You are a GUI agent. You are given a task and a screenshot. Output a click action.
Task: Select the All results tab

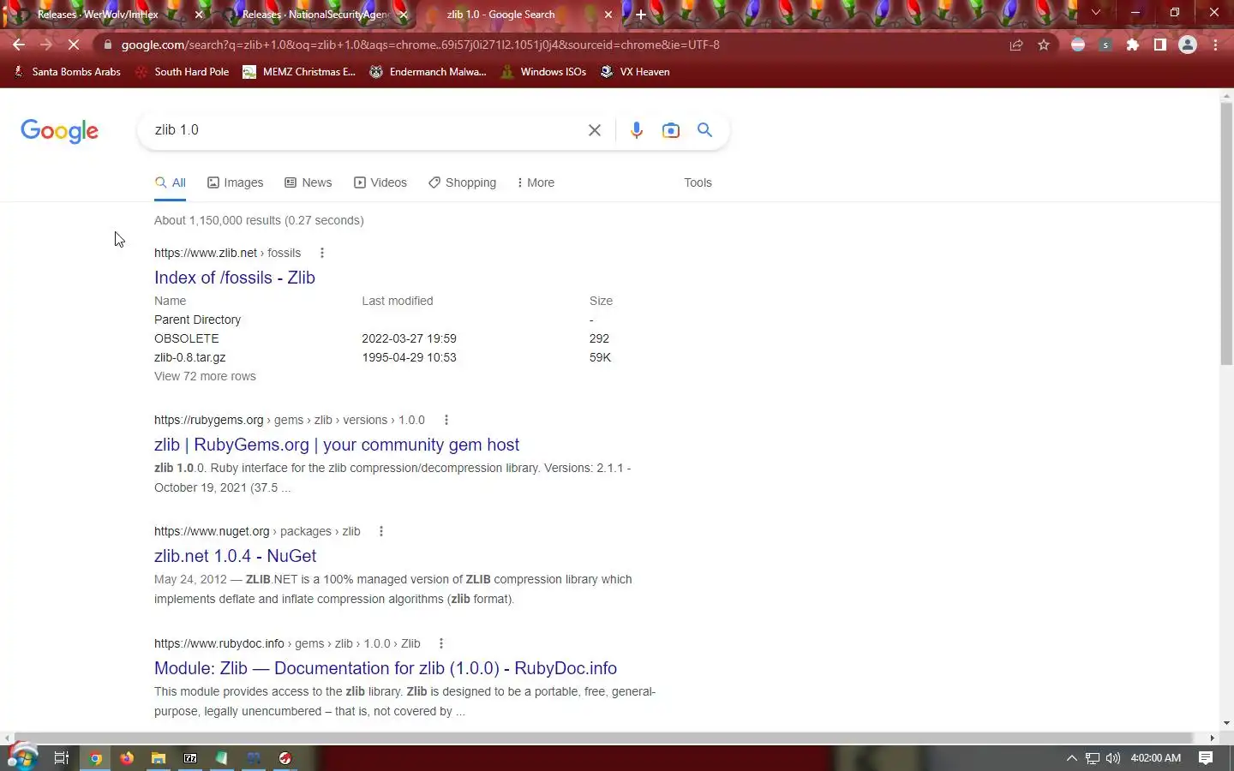[x=171, y=182]
